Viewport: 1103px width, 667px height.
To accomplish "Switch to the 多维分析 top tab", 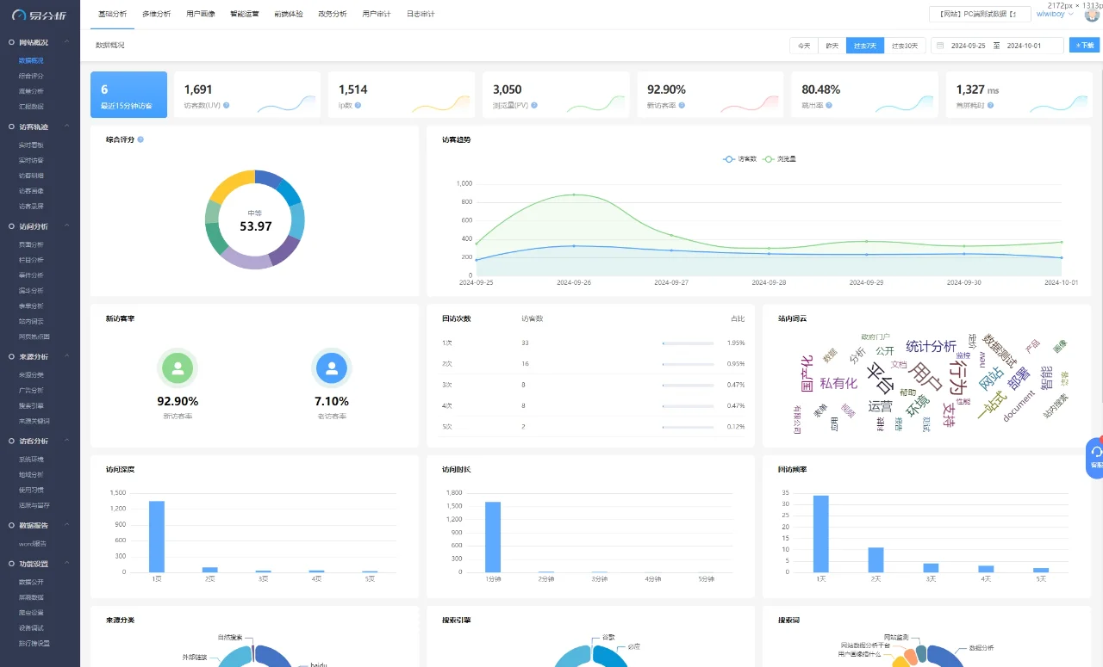I will [156, 14].
